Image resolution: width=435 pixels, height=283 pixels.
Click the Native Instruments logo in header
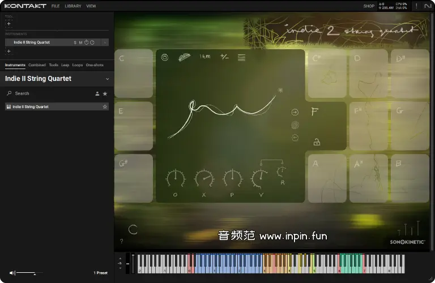pos(428,6)
